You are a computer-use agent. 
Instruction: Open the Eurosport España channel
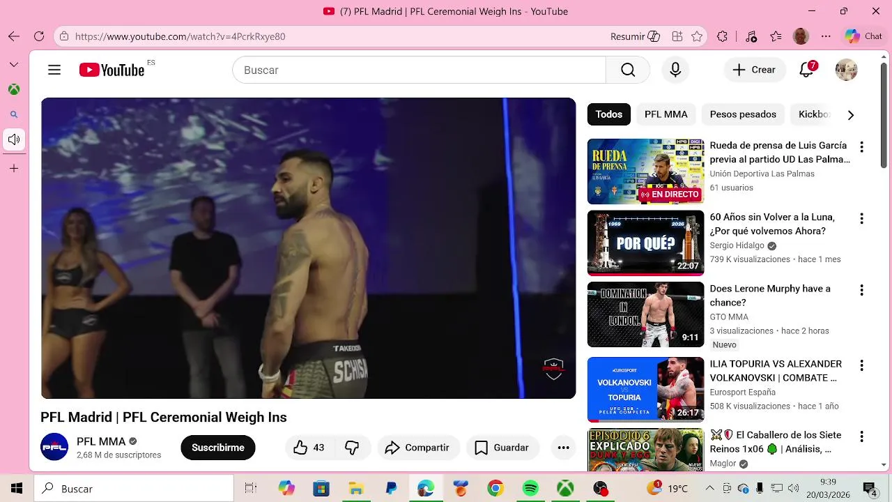click(742, 393)
